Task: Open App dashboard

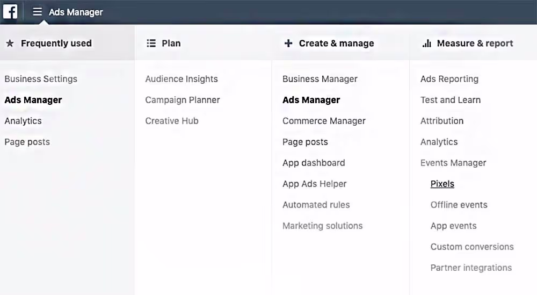Action: [314, 163]
